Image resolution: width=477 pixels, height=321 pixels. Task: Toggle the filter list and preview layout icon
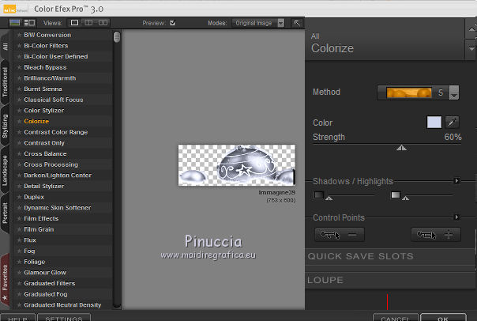(29, 23)
